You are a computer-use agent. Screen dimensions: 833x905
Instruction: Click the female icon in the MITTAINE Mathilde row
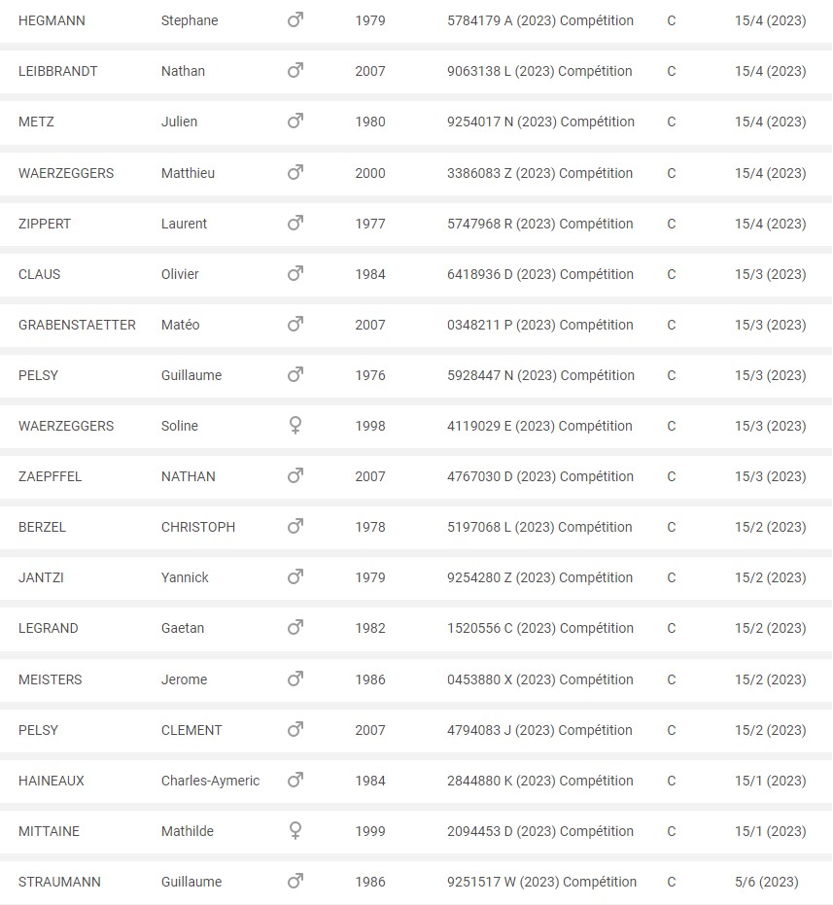(x=295, y=831)
